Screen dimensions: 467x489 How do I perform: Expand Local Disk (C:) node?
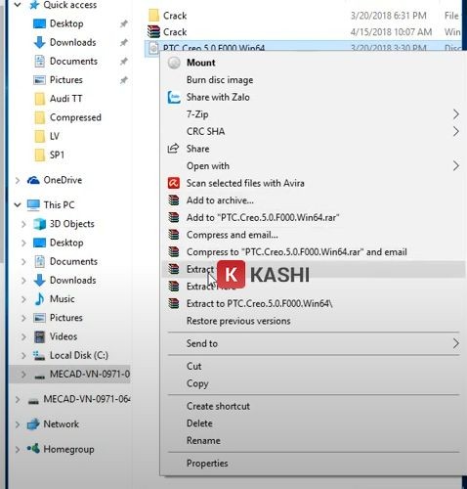coord(23,355)
